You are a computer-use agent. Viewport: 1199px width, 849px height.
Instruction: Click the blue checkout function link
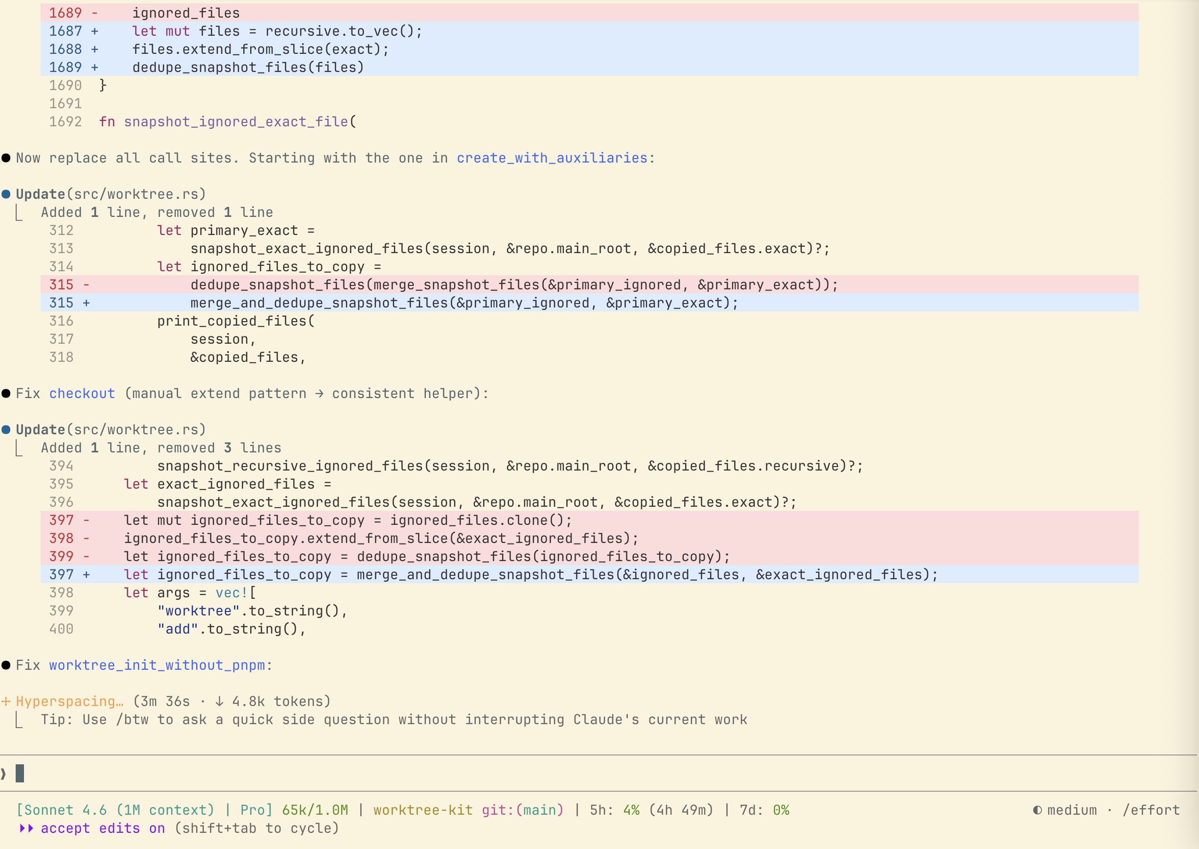pos(82,394)
